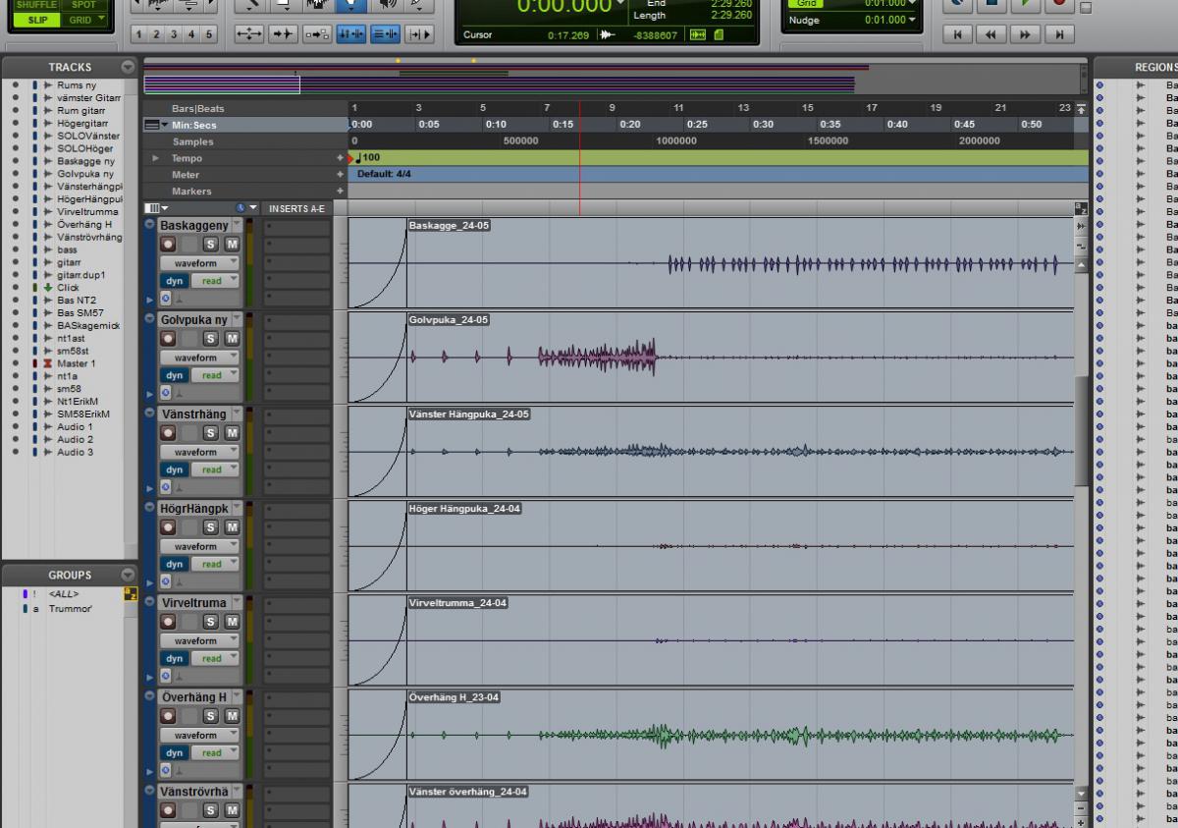Click the Baskaggeny dyn button
This screenshot has width=1178, height=828.
click(x=175, y=281)
